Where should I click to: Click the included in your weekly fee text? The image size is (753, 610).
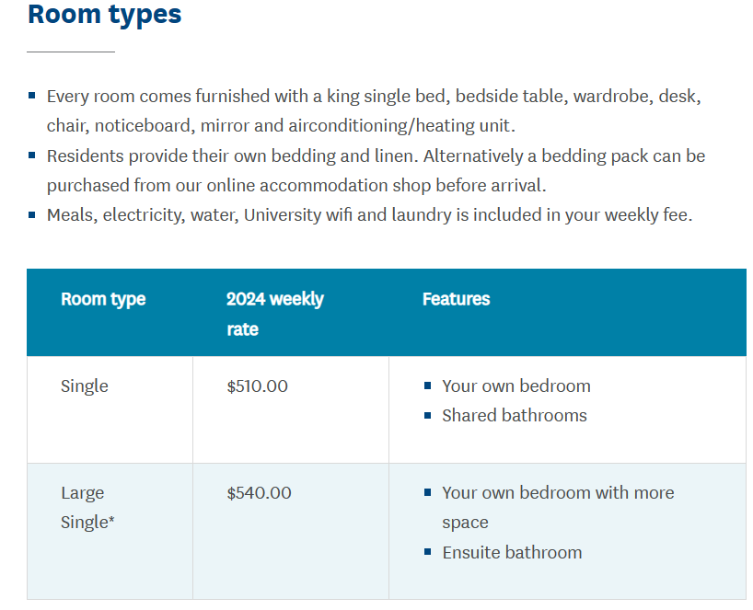tap(583, 215)
